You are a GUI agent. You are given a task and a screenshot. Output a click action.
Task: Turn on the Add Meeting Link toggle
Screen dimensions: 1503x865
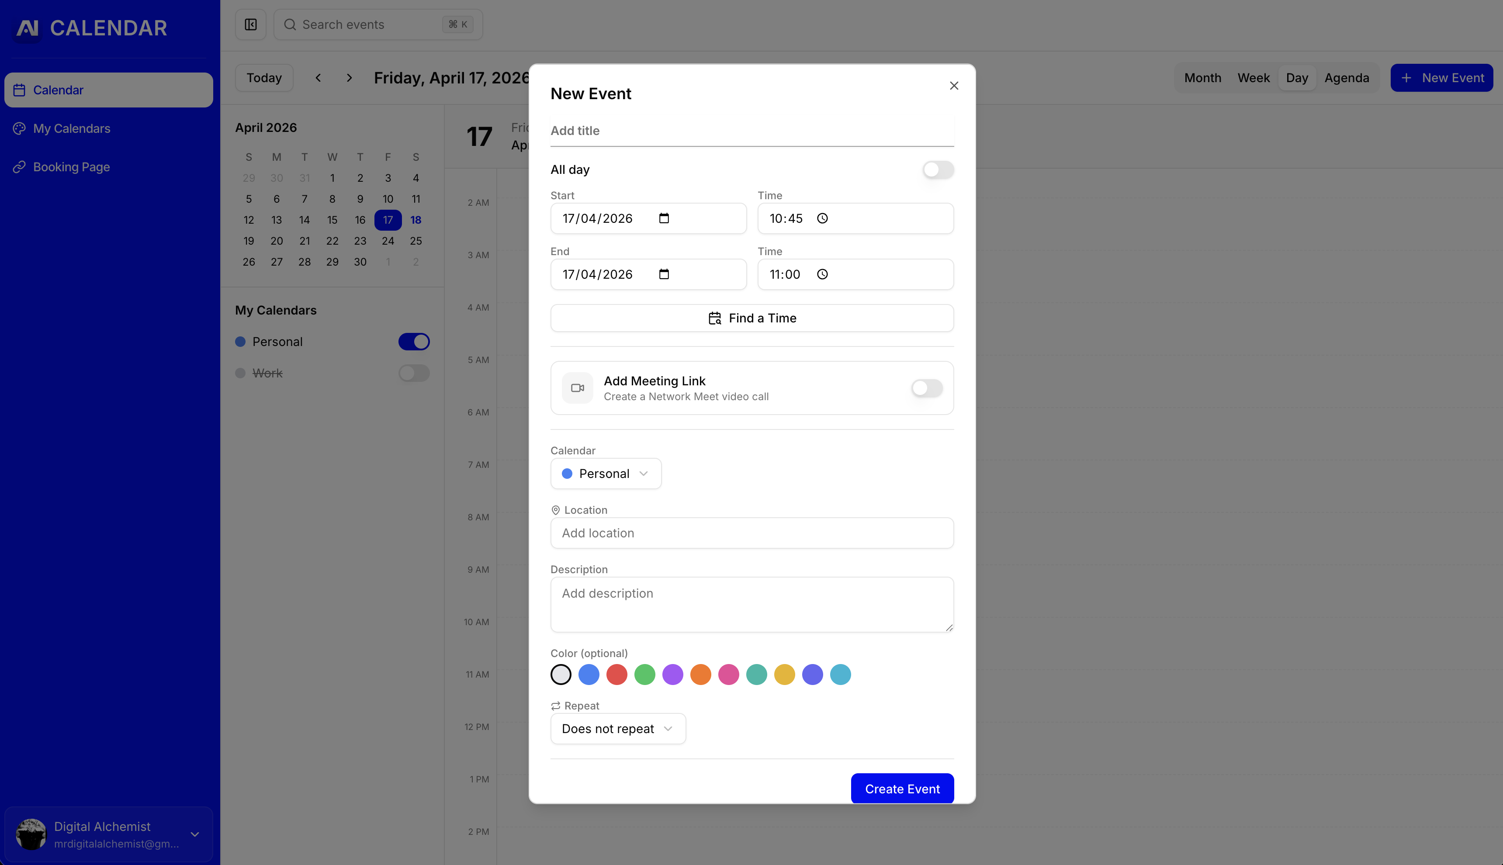tap(925, 388)
